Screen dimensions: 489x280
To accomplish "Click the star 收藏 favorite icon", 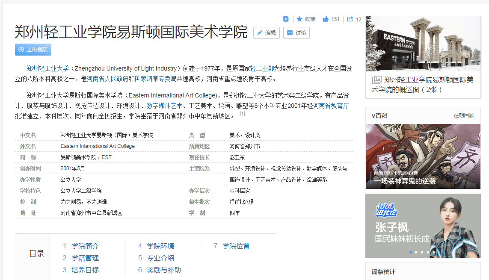I will [299, 19].
